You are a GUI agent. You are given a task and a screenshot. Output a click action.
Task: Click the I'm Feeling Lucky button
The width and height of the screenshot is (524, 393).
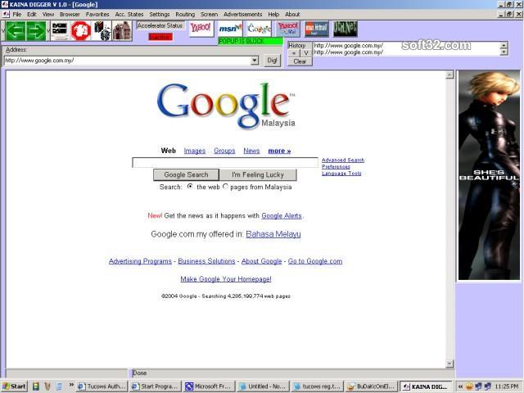pos(258,174)
